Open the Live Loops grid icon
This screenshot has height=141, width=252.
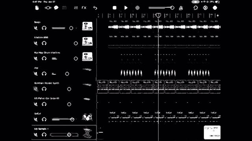click(x=65, y=8)
